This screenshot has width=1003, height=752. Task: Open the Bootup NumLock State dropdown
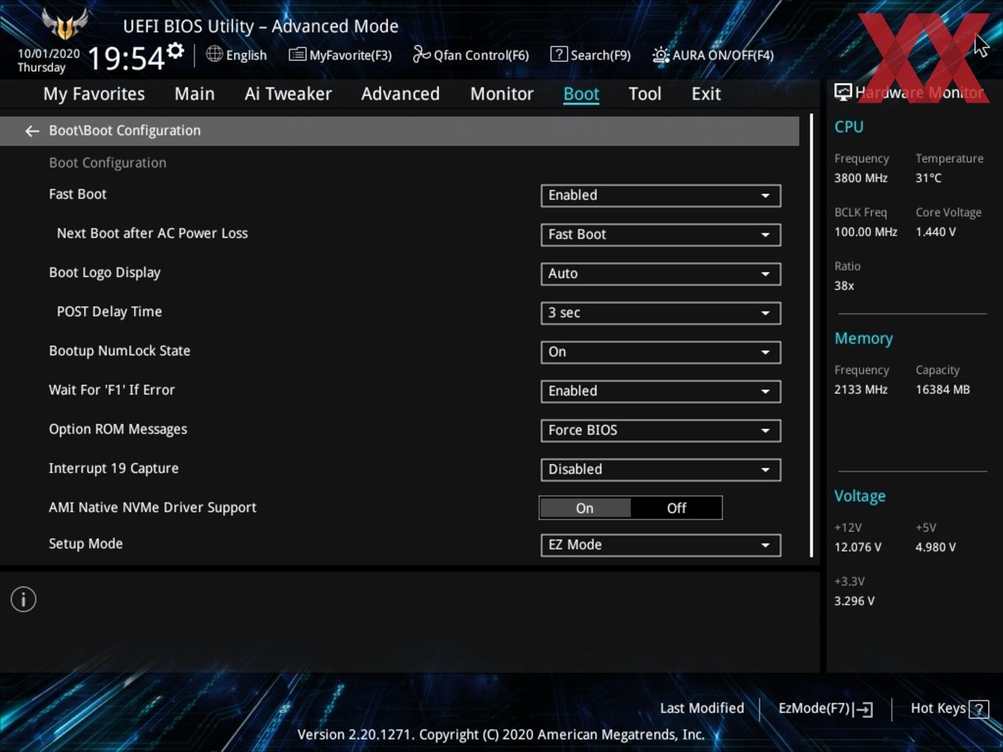[x=661, y=352]
